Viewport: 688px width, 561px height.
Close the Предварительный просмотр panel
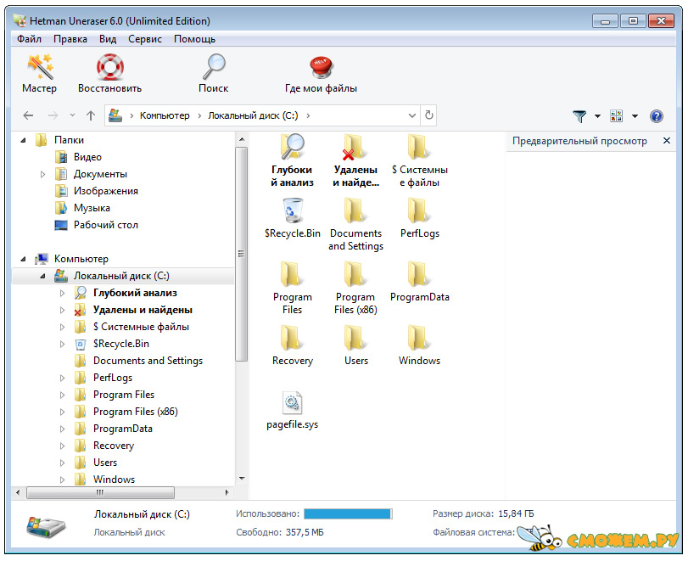pos(667,141)
